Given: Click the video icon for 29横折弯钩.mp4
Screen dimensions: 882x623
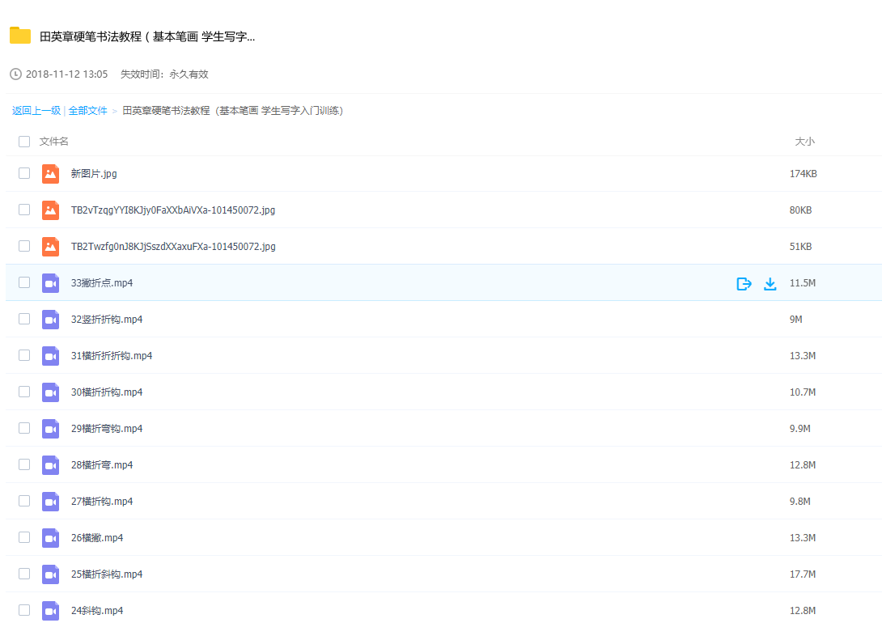Looking at the screenshot, I should pyautogui.click(x=51, y=429).
